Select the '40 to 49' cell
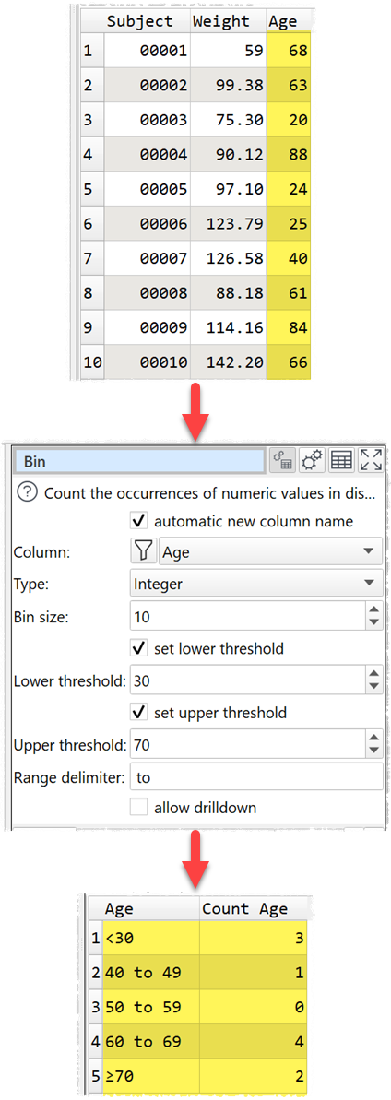 click(x=151, y=973)
